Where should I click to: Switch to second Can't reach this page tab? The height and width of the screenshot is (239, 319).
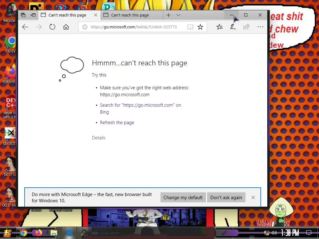tap(132, 15)
